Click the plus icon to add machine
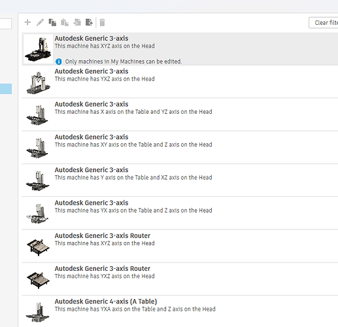 pyautogui.click(x=27, y=22)
